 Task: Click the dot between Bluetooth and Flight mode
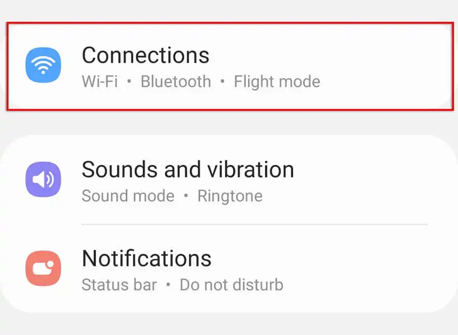pyautogui.click(x=222, y=81)
